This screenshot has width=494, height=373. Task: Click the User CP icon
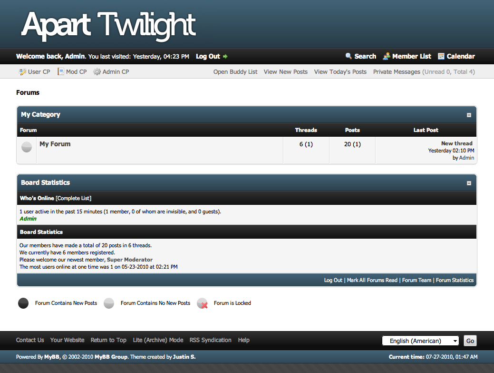[22, 71]
